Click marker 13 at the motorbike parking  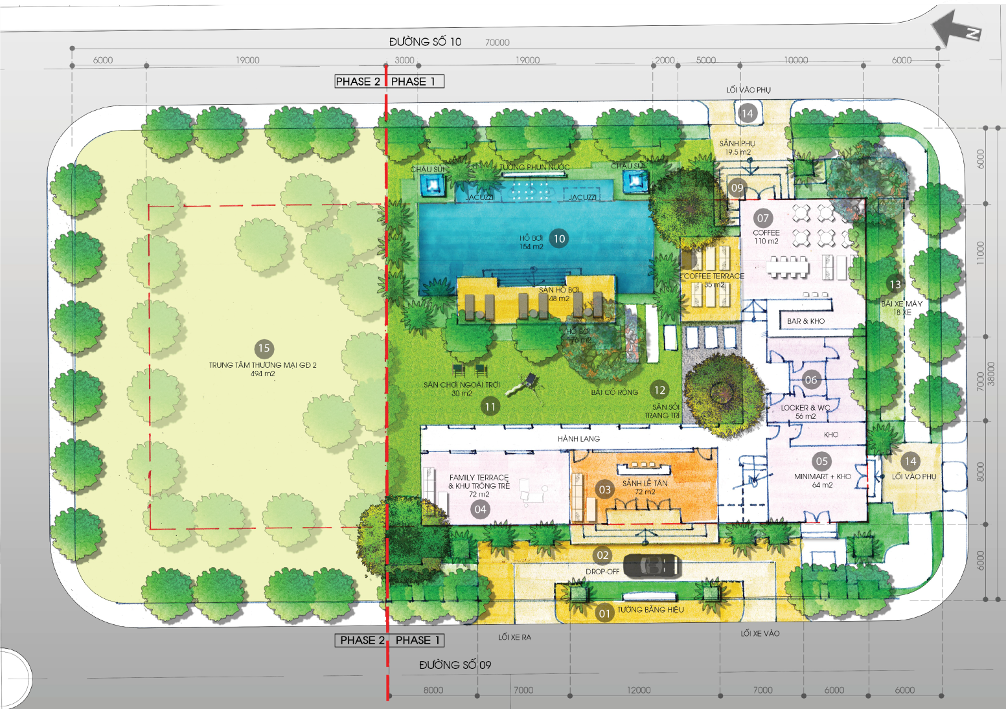tap(895, 284)
